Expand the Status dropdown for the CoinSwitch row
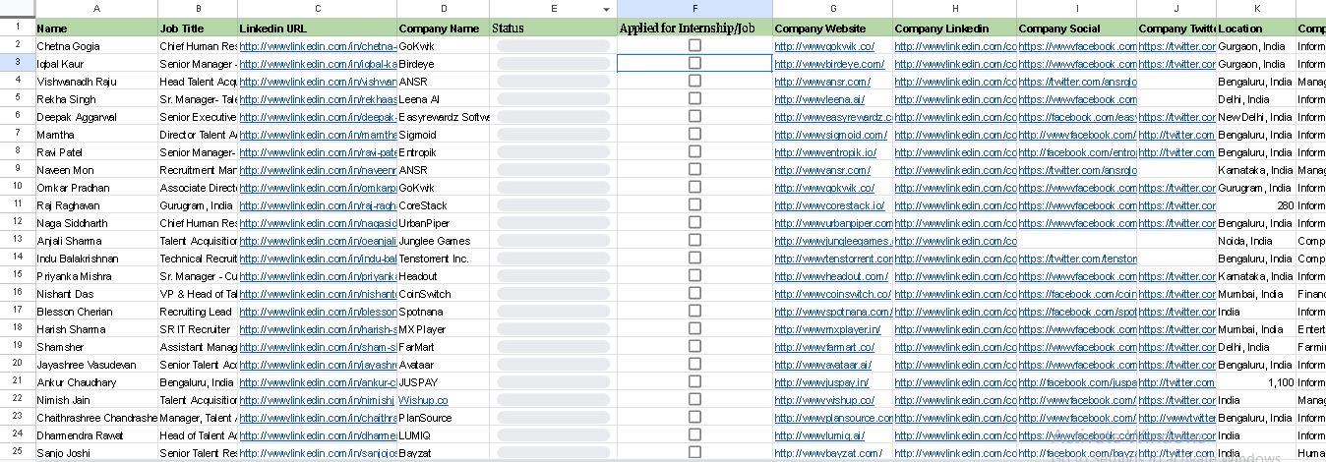 click(553, 294)
